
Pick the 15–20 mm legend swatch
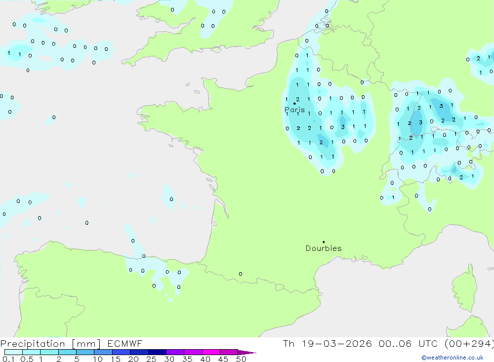(x=122, y=352)
